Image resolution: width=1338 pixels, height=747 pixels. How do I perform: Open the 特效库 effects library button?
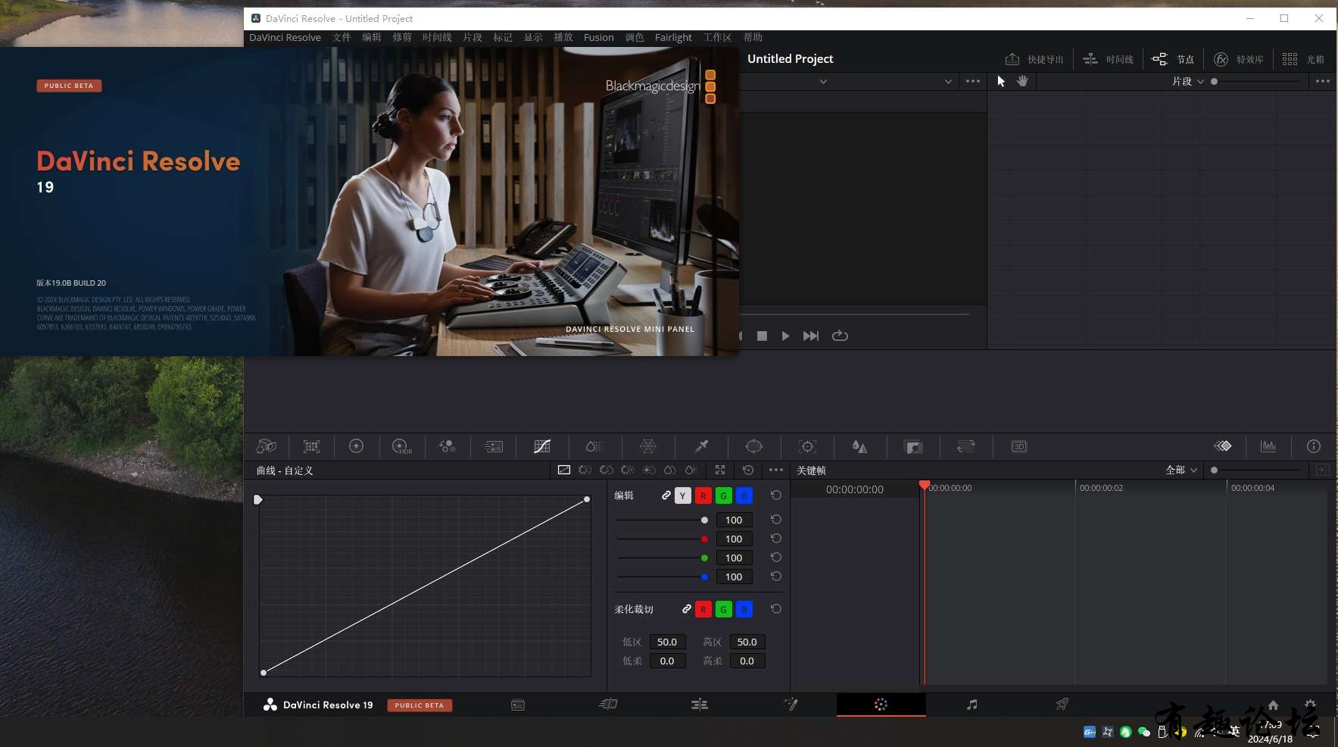[x=1239, y=59]
